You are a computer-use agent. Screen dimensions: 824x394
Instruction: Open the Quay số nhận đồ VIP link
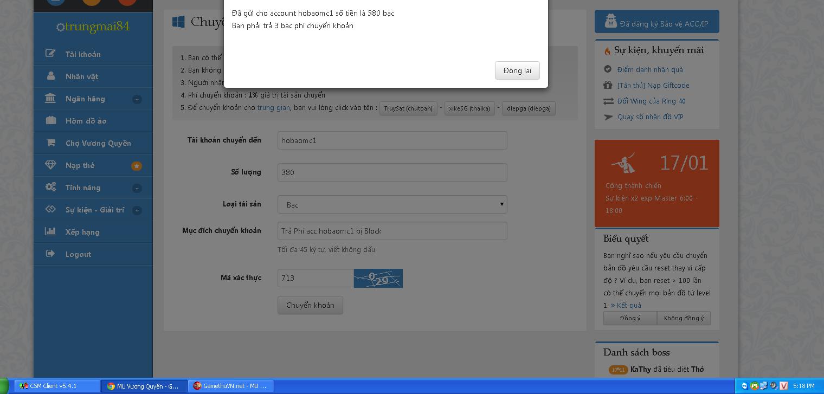pyautogui.click(x=650, y=117)
